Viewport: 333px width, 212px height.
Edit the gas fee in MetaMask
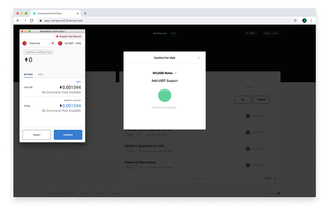[78, 82]
